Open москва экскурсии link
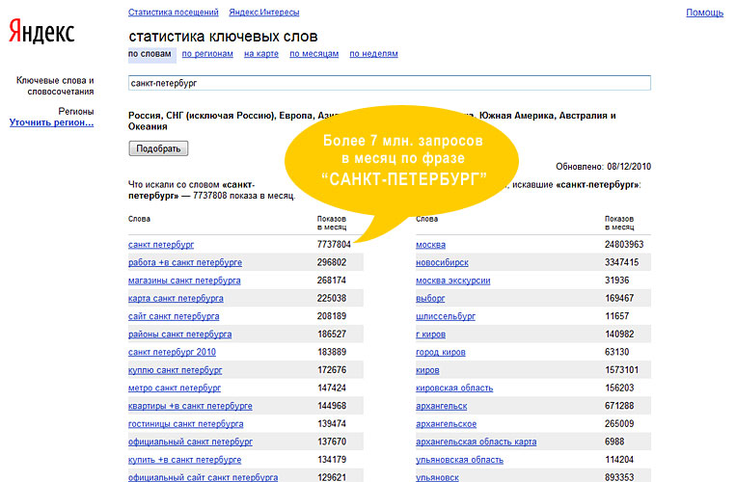Viewport: 736px width, 482px height. tap(453, 281)
